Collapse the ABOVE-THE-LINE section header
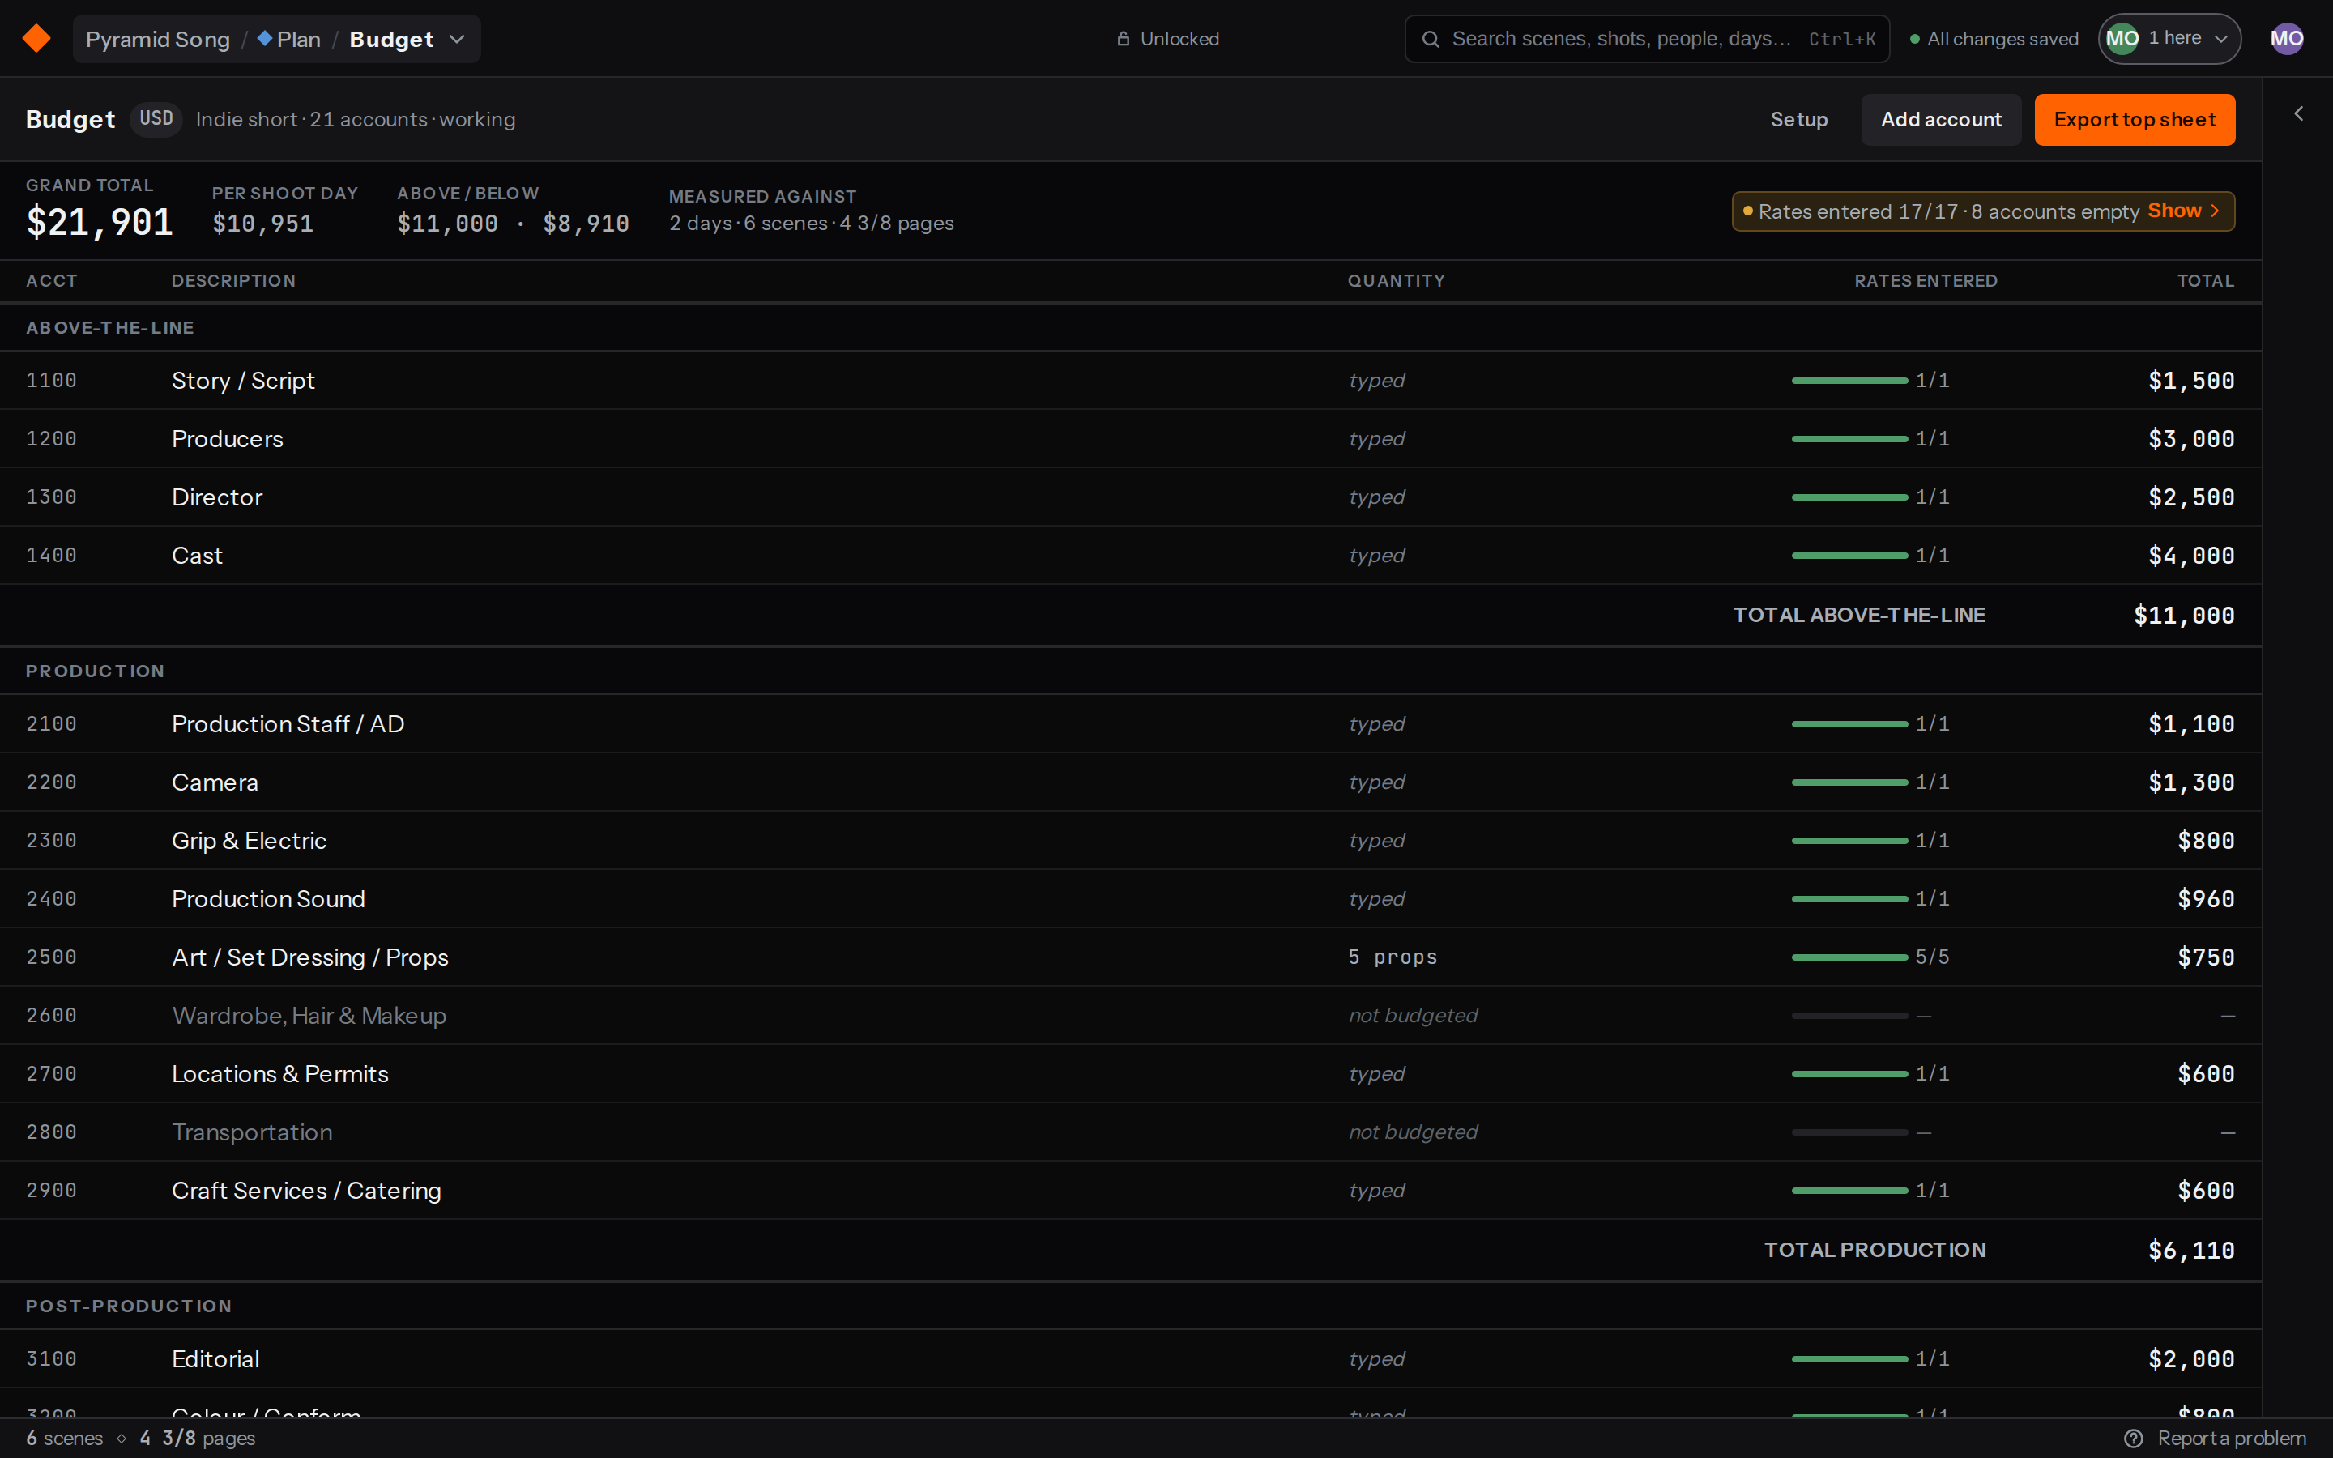This screenshot has height=1458, width=2333. coord(1131,328)
